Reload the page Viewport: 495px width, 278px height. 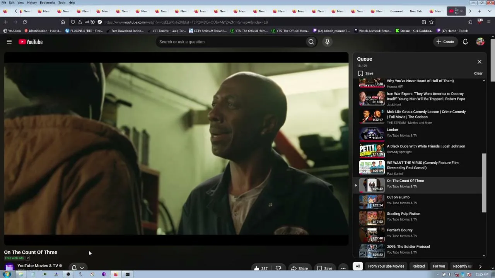(x=25, y=22)
